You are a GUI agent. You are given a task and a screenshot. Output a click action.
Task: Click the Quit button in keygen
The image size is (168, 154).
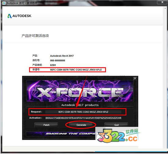point(116,125)
